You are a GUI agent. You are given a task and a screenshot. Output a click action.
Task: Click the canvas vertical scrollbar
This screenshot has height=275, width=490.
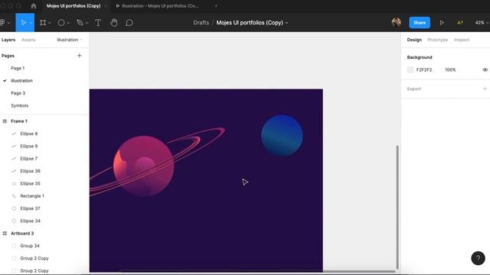pos(397,207)
